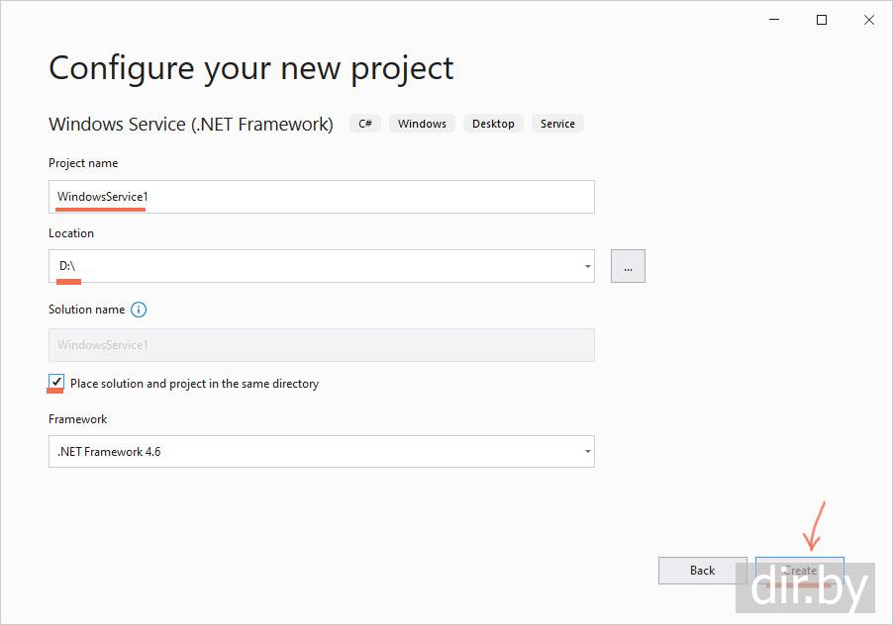Close the Configure project dialog

click(869, 20)
